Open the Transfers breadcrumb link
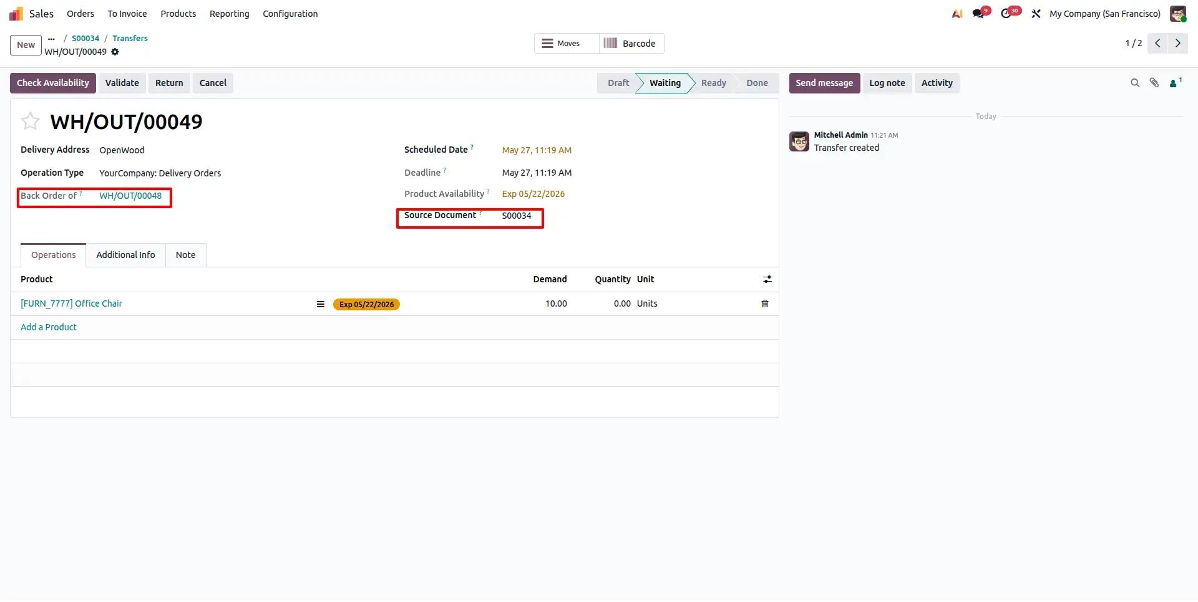The width and height of the screenshot is (1198, 602). 130,39
